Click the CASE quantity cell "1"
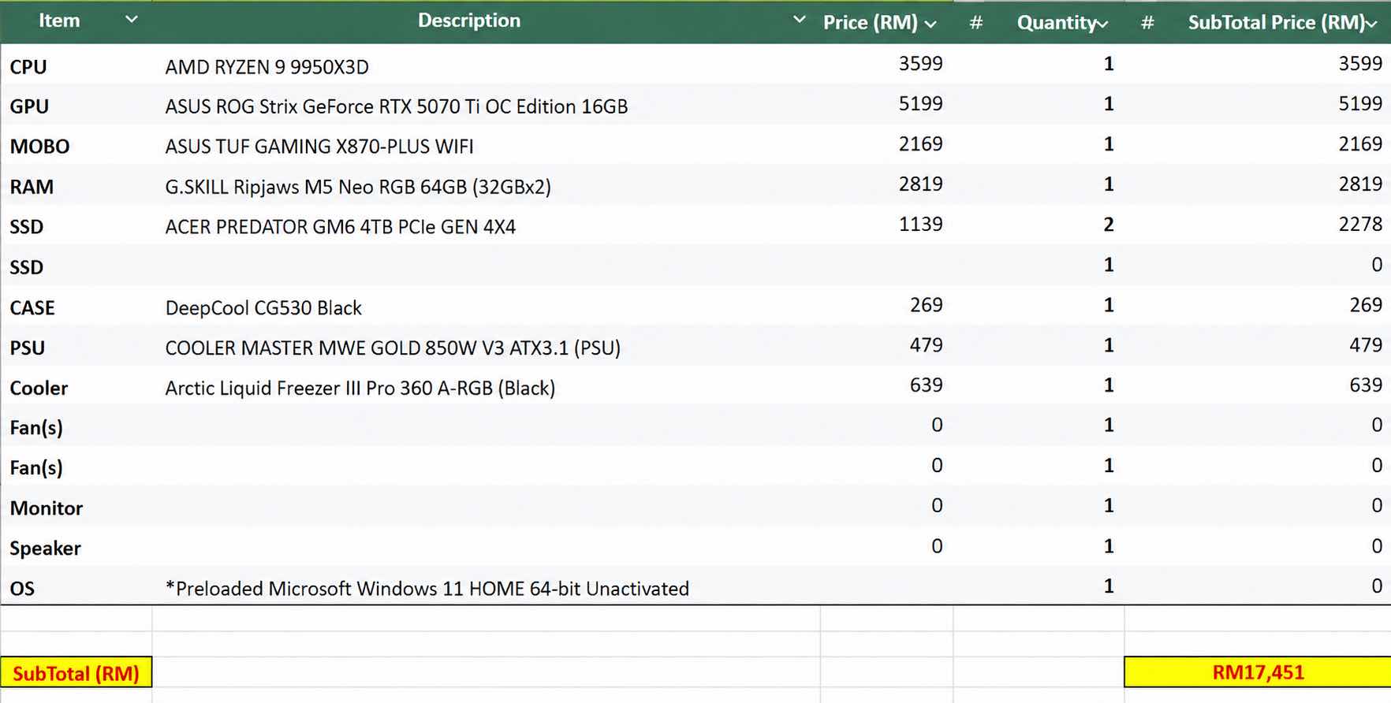The image size is (1391, 703). tap(1109, 305)
